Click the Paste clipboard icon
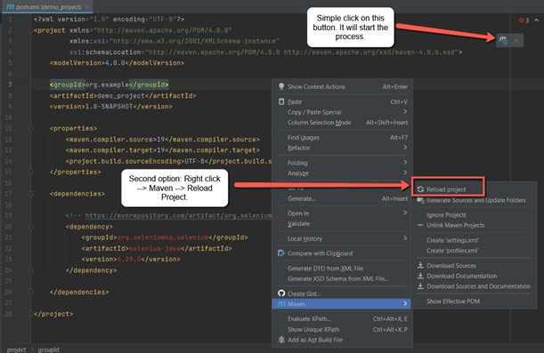The width and height of the screenshot is (544, 353). click(281, 101)
